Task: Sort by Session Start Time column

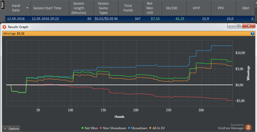Action: coord(47,8)
